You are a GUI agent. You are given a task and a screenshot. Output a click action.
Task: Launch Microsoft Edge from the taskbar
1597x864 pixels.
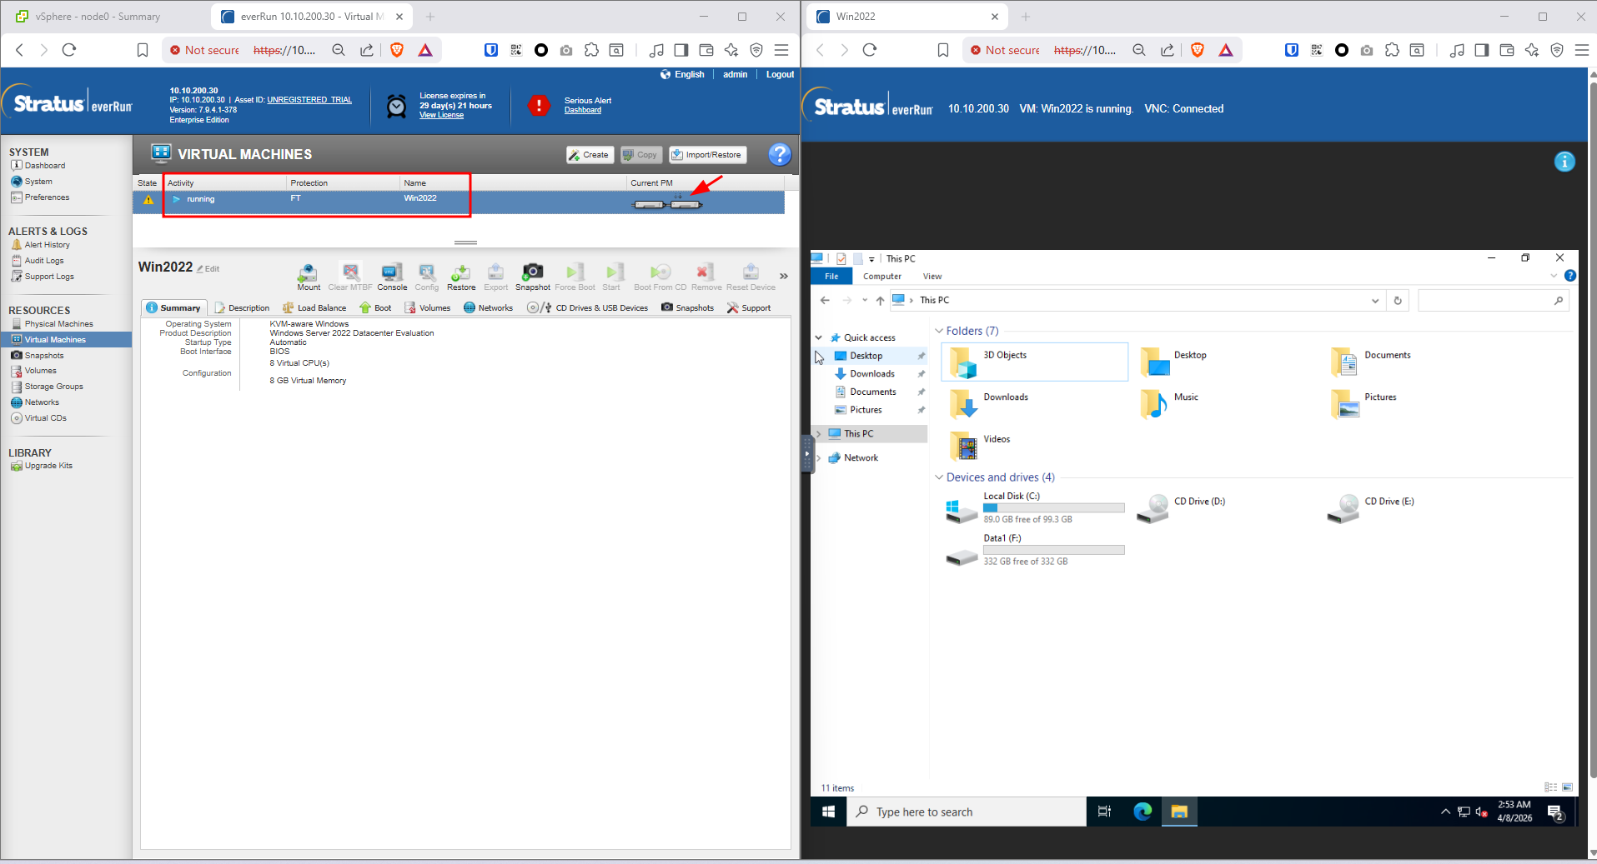(1143, 812)
